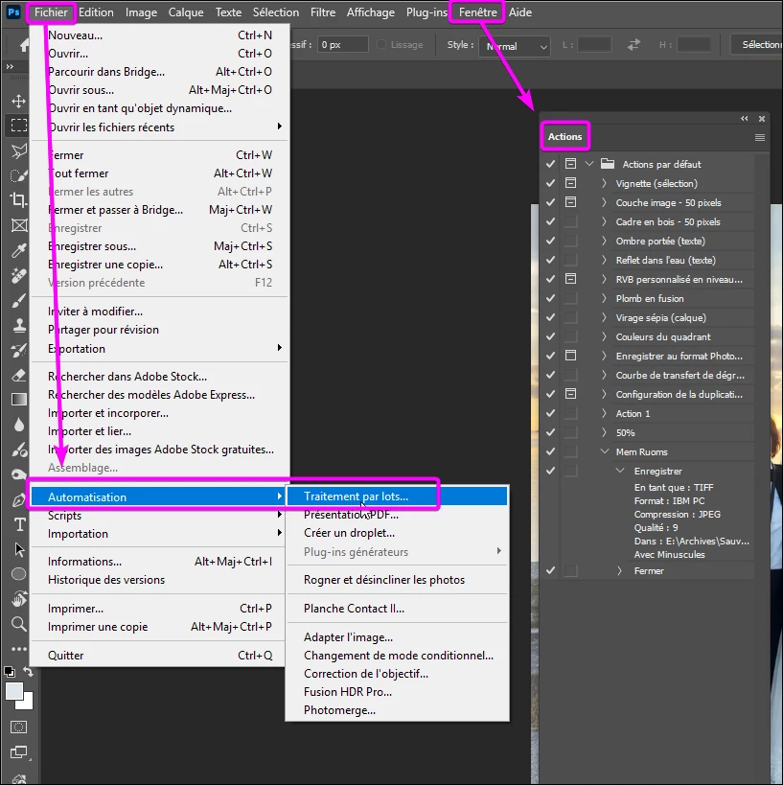Expand the Couleurs du quadrant action
Viewport: 783px width, 785px height.
click(x=604, y=336)
